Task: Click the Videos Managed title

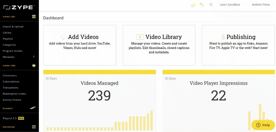Action: (x=99, y=83)
